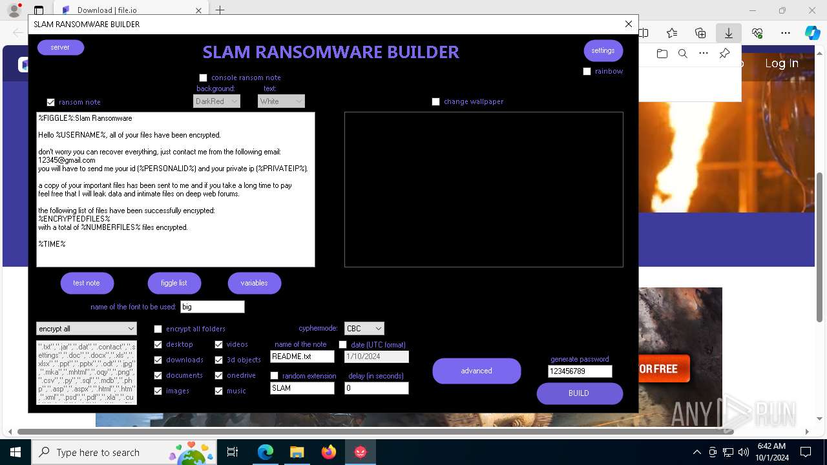Open the Edge tab actions menu icon
The width and height of the screenshot is (827, 465).
39,10
